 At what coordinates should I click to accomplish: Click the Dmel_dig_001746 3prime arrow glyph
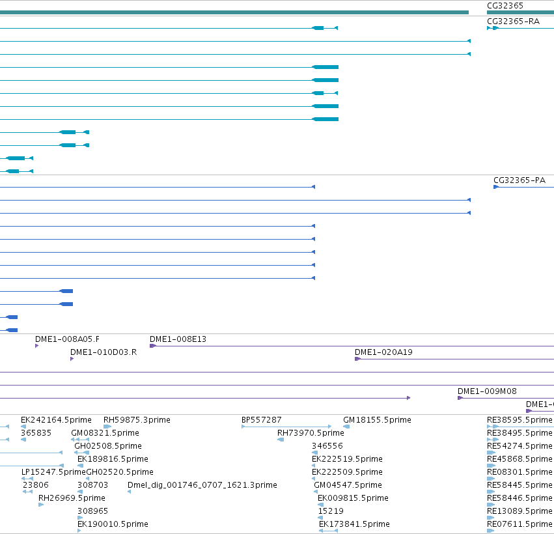pos(130,492)
